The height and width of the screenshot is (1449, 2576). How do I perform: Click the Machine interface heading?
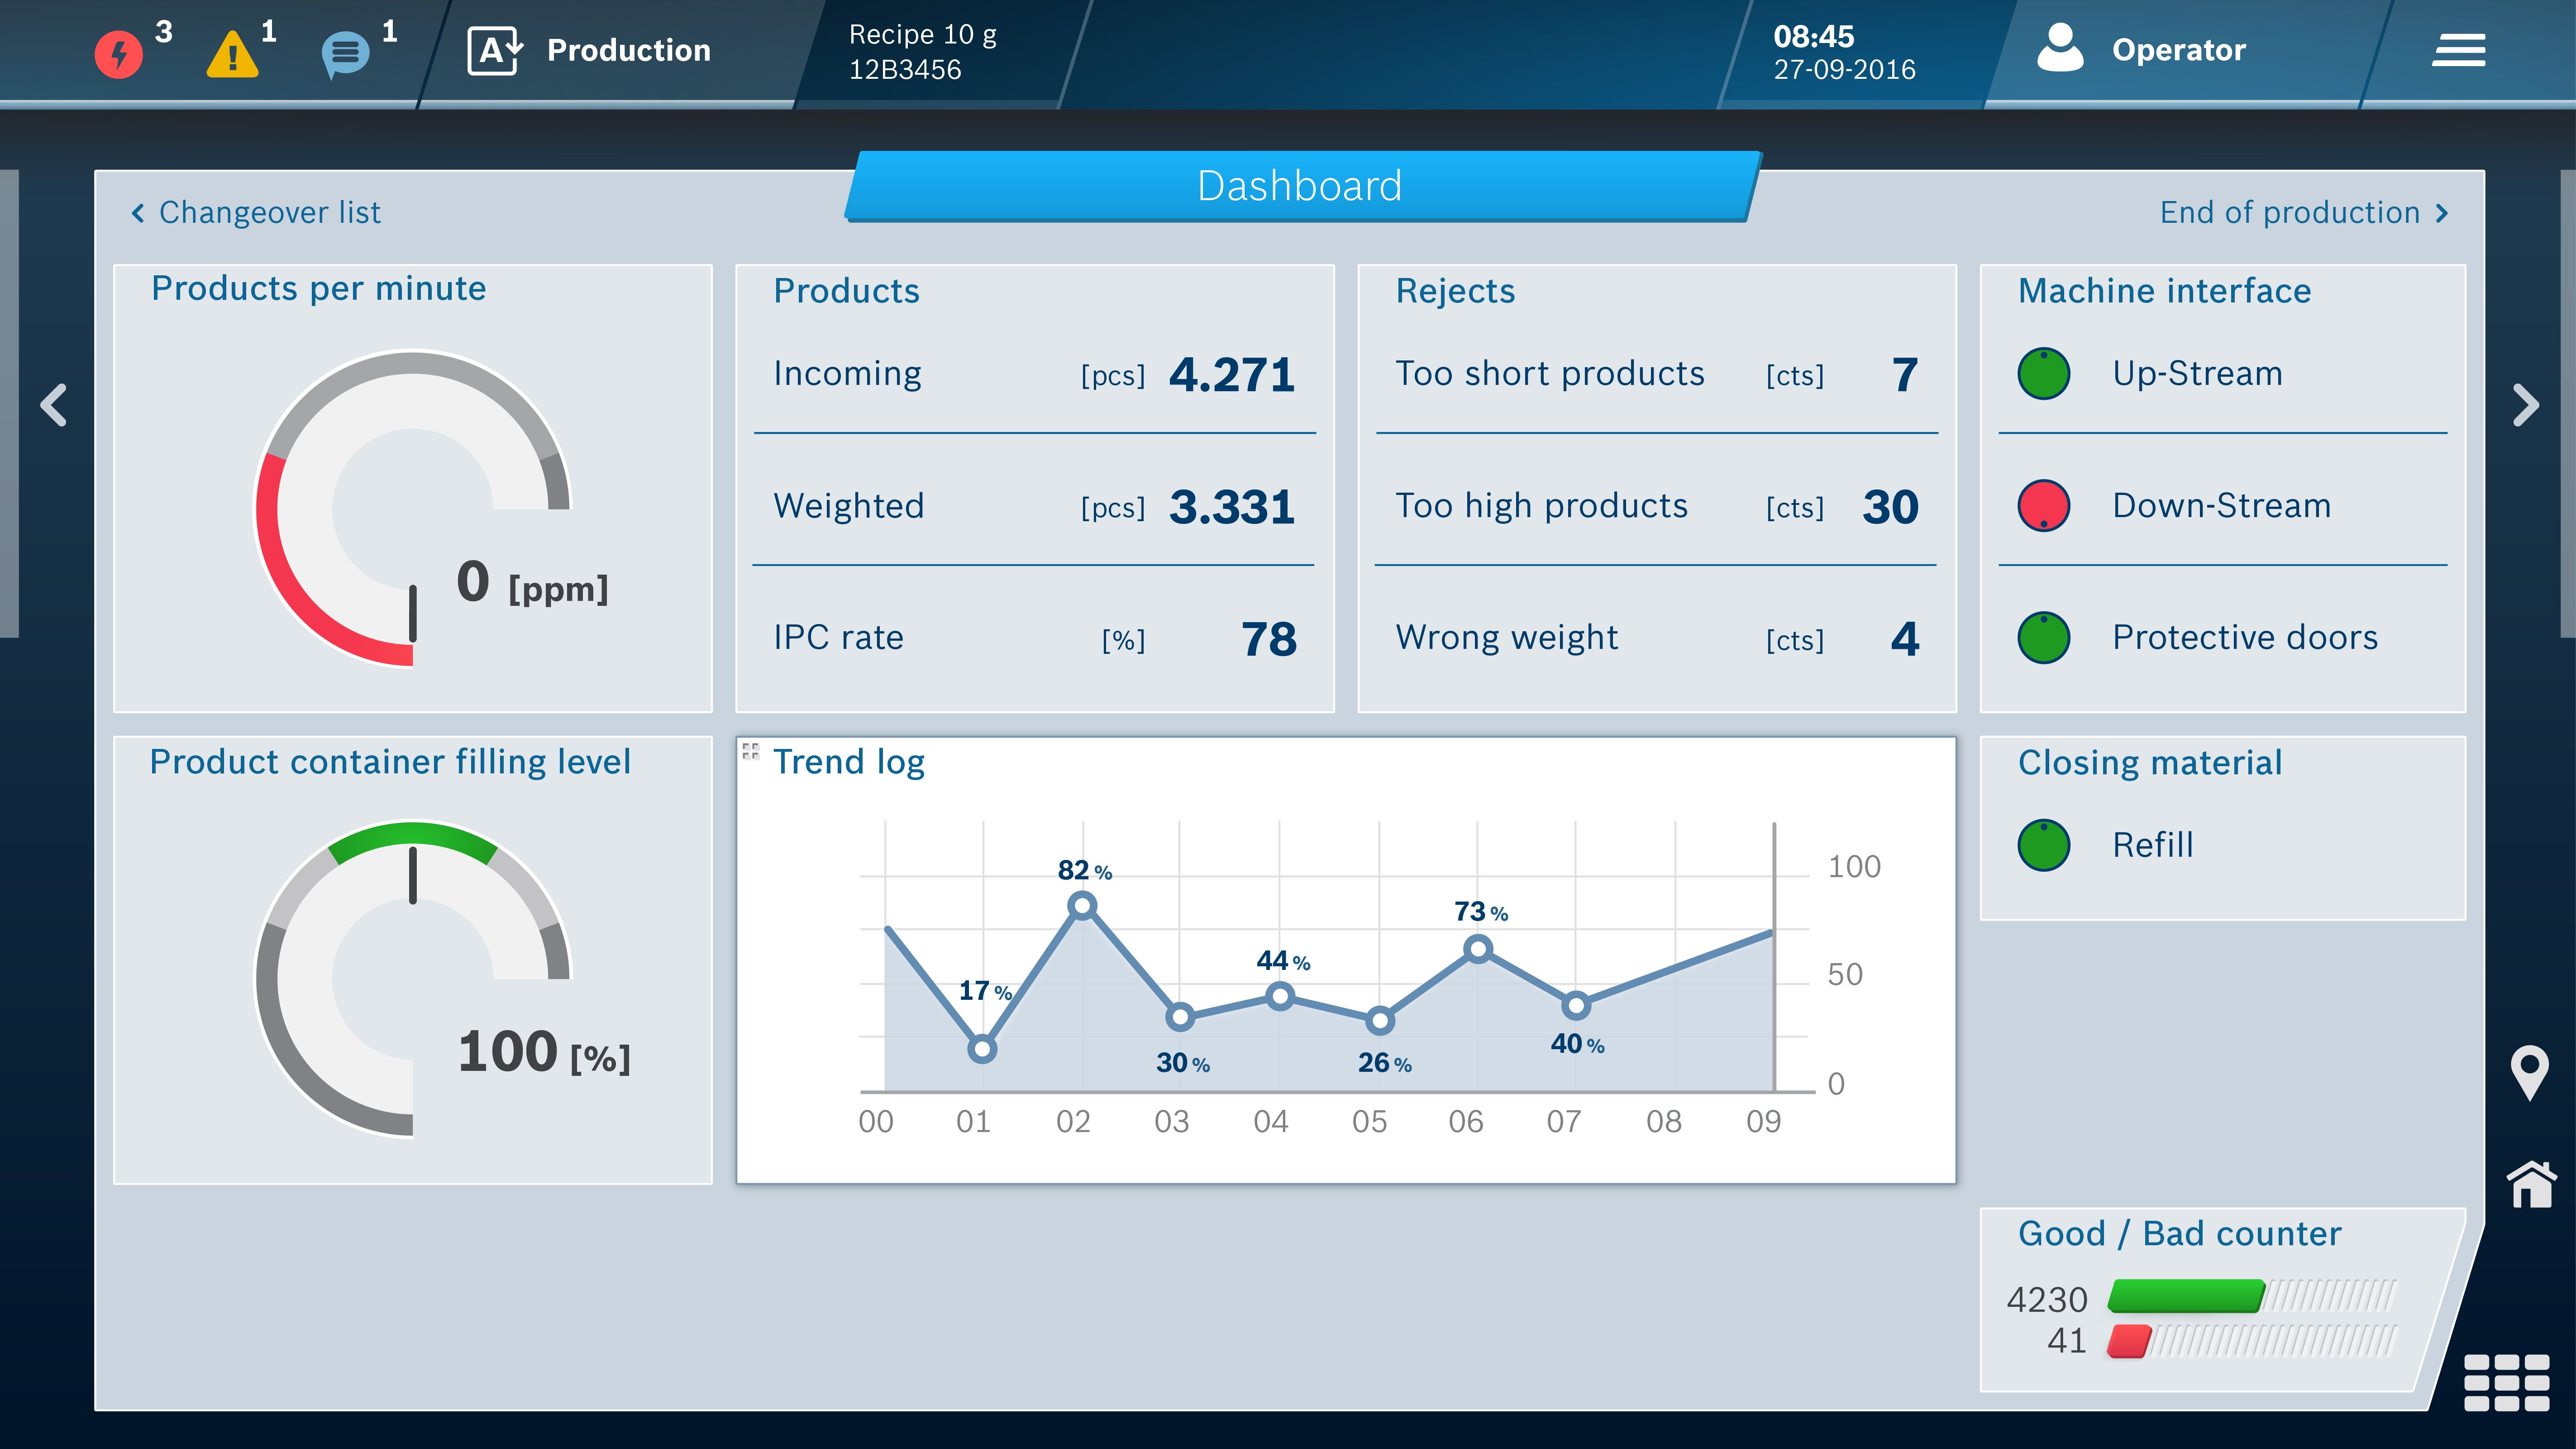click(2164, 290)
